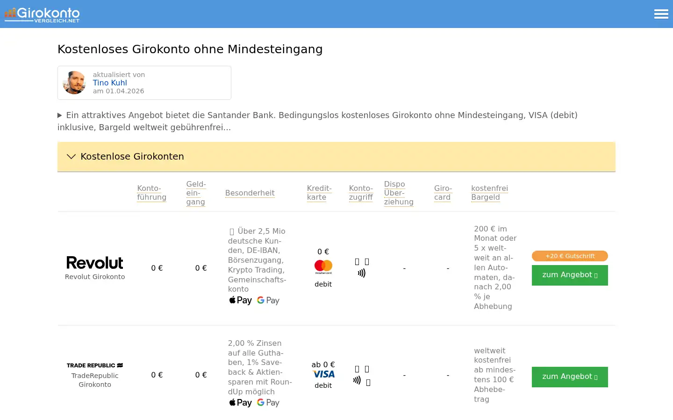Click the +20 € Gutschrift badge
673x420 pixels.
click(570, 256)
